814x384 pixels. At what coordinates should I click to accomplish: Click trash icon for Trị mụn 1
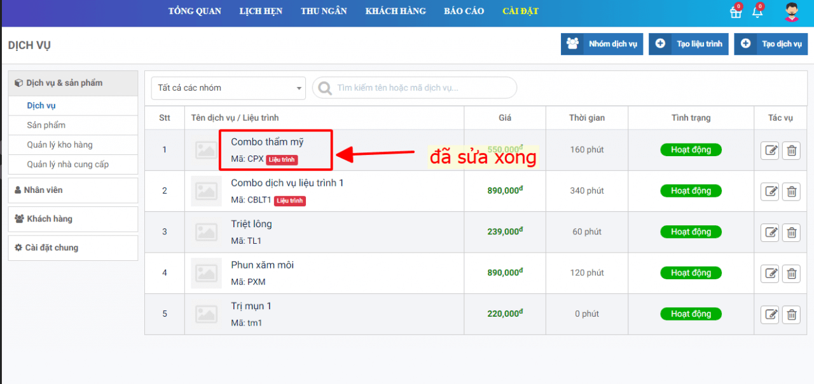tap(791, 314)
